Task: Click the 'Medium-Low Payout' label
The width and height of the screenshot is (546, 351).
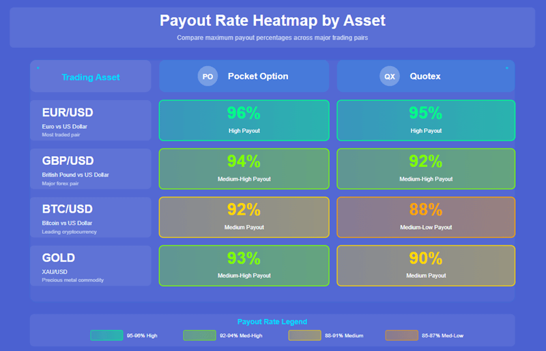Action: click(x=426, y=228)
